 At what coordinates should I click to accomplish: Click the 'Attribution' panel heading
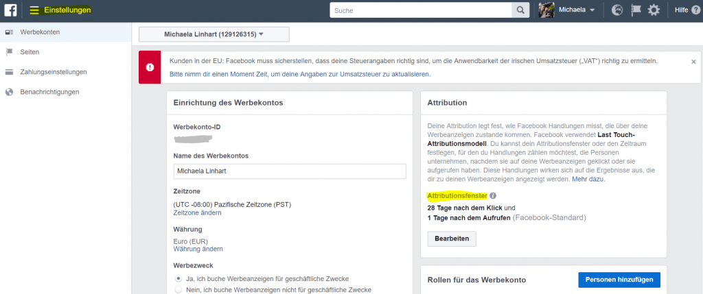448,103
